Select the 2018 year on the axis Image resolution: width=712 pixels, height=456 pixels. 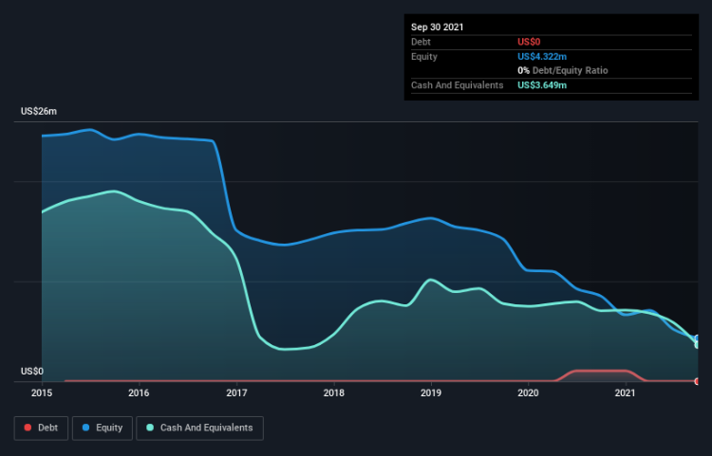pos(333,392)
